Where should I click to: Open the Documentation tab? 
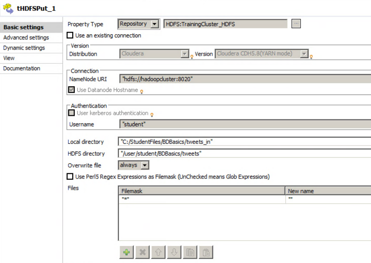[31, 68]
